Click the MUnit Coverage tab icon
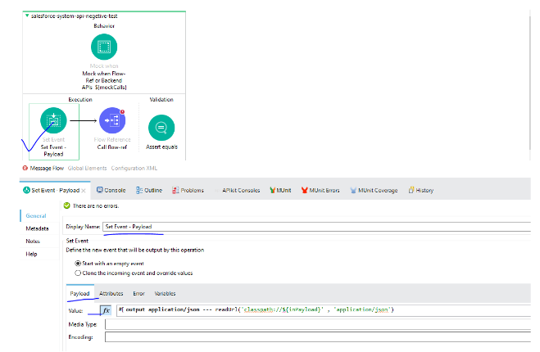Image resolution: width=540 pixels, height=352 pixels. 353,190
